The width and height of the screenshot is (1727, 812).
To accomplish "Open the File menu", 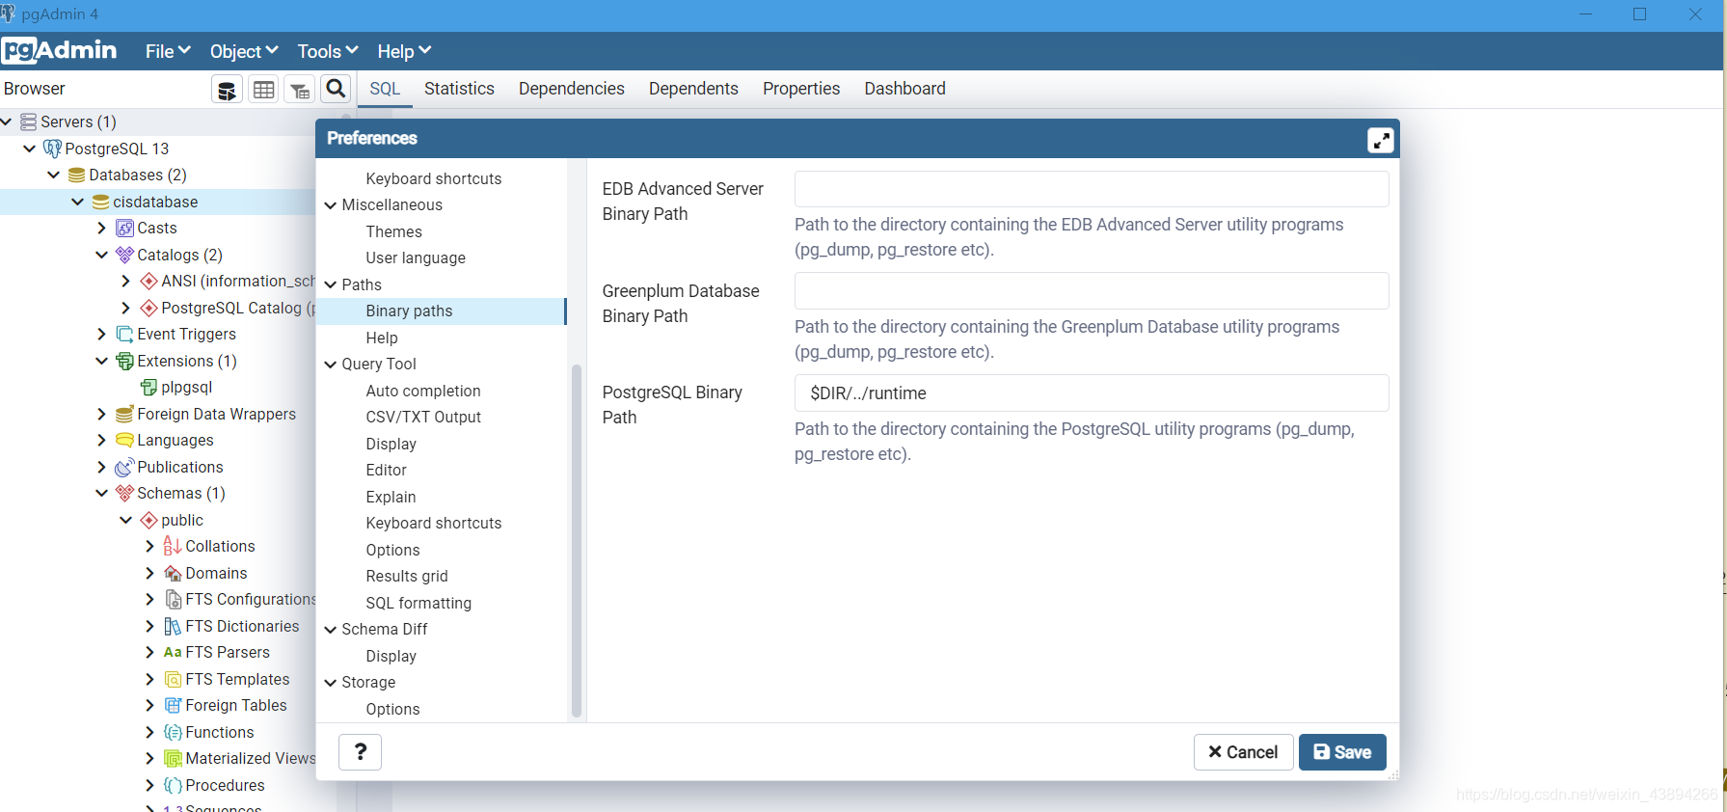I will pos(168,51).
